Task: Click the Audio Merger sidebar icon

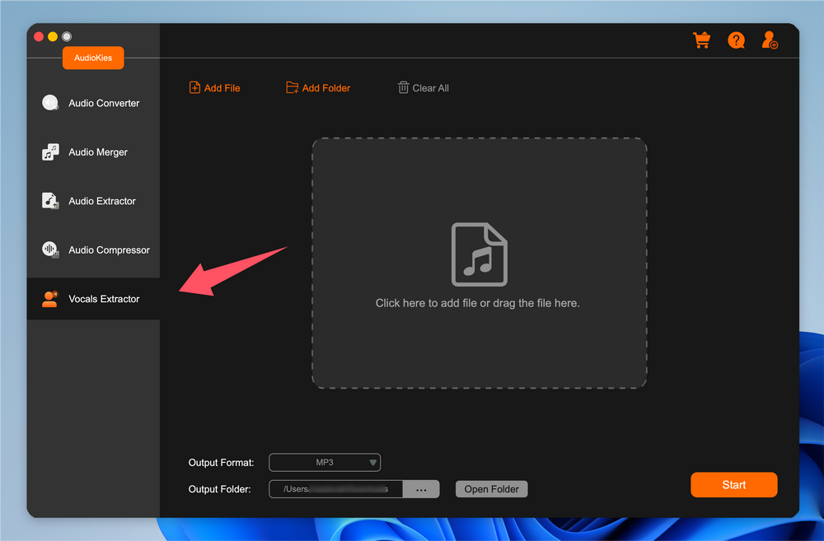Action: (50, 152)
